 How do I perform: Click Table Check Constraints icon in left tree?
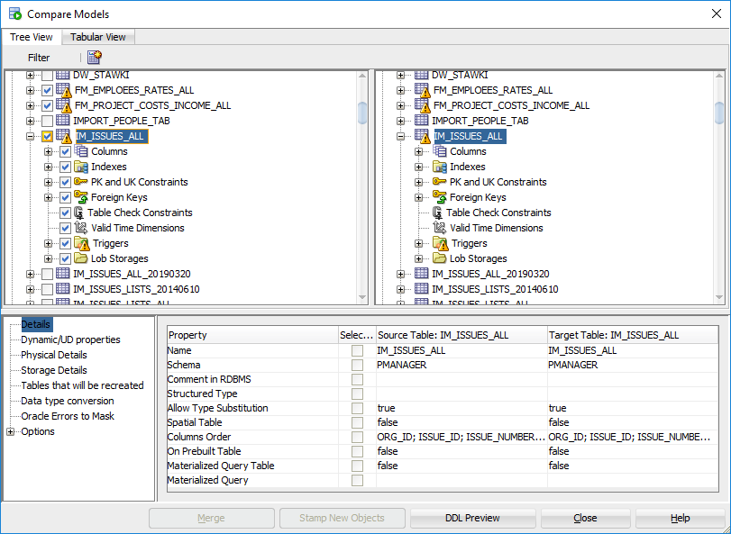(79, 213)
